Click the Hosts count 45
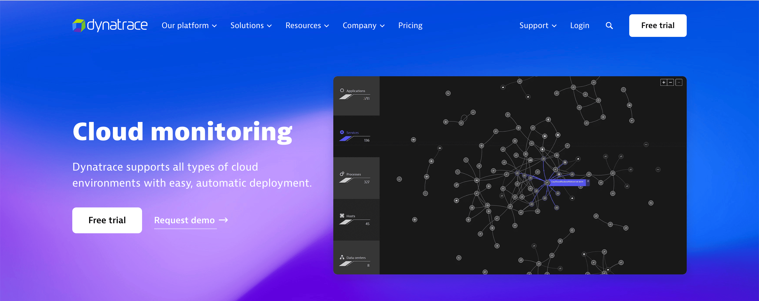Image resolution: width=759 pixels, height=301 pixels. [367, 224]
